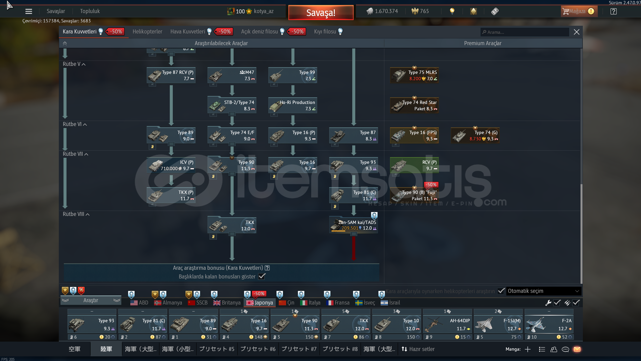The height and width of the screenshot is (361, 641).
Task: Select the Type 75 MLRS premium vehicle
Action: click(414, 76)
